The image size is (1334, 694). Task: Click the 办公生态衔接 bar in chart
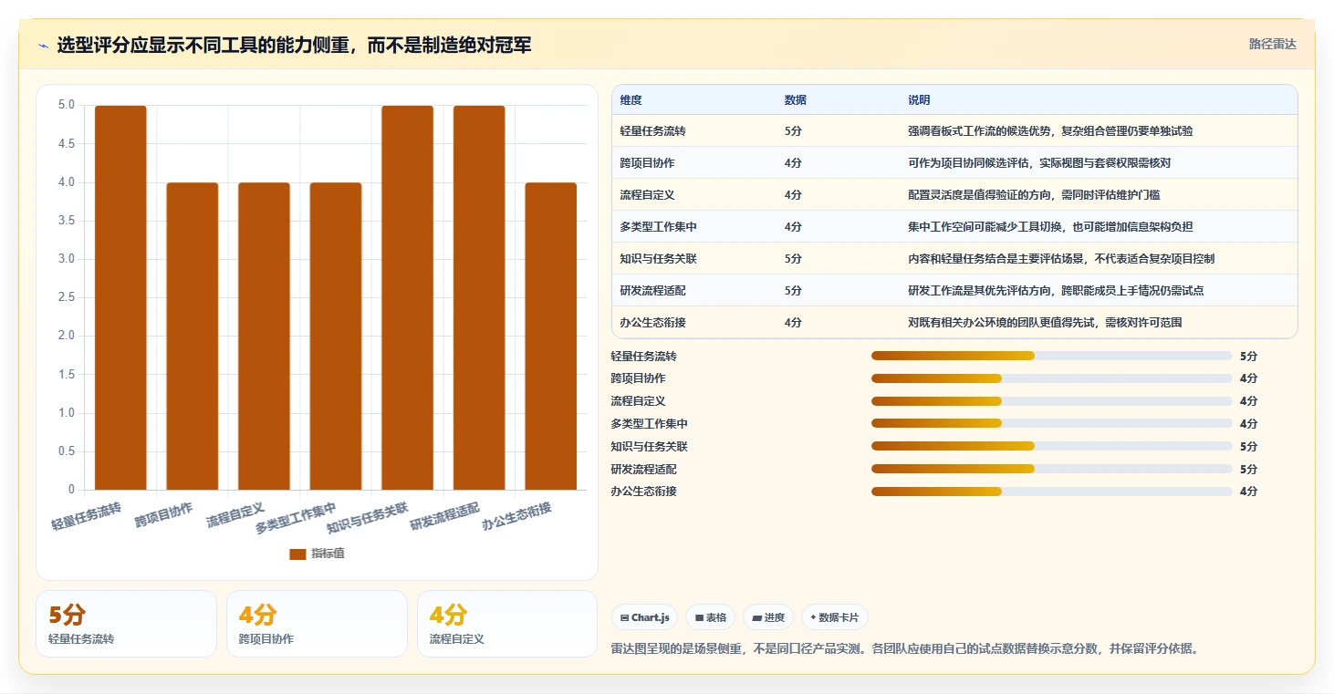(550, 336)
